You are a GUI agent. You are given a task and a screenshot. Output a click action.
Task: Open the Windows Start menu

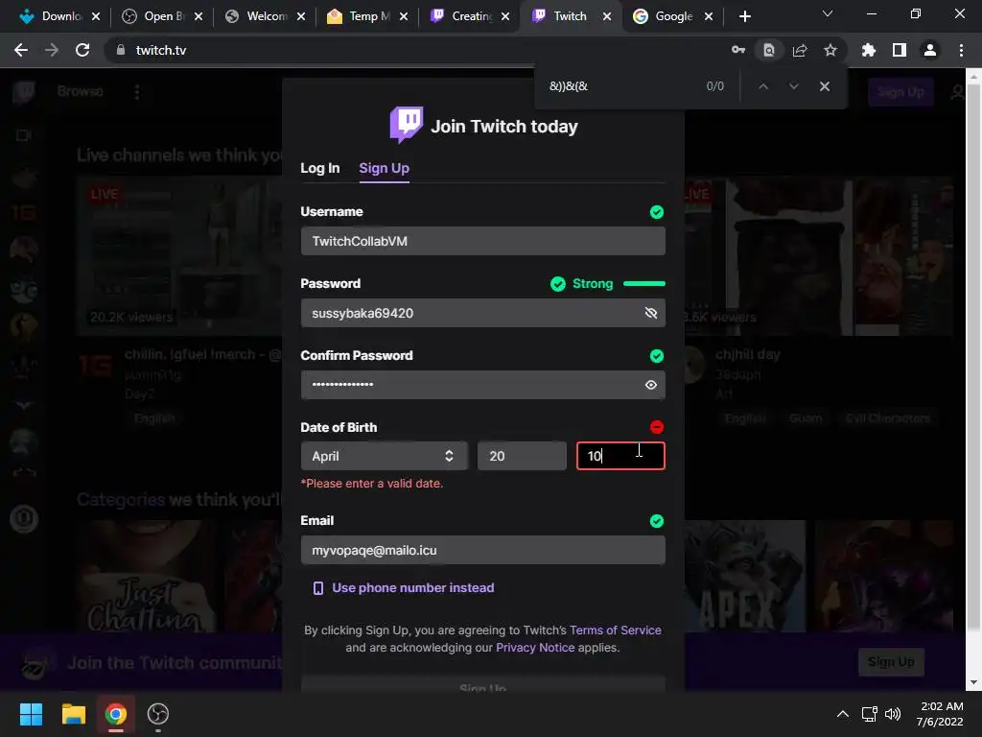pyautogui.click(x=31, y=714)
